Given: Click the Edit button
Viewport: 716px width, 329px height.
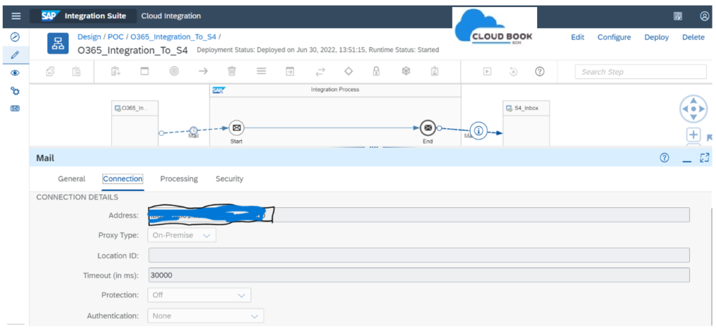Looking at the screenshot, I should click(x=578, y=37).
